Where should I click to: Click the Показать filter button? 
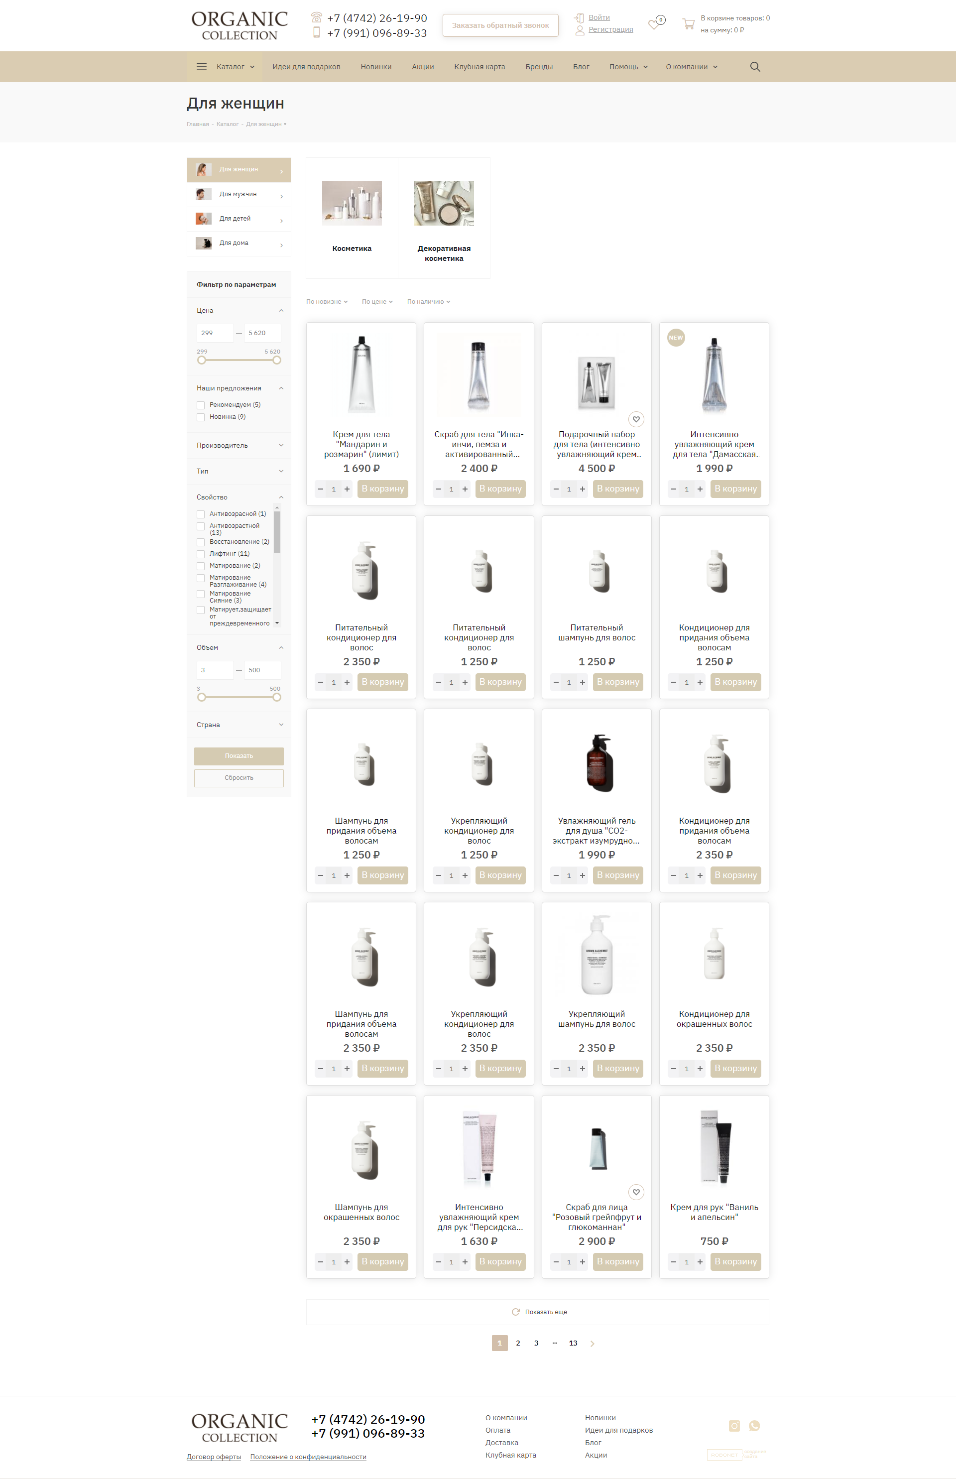pyautogui.click(x=239, y=755)
